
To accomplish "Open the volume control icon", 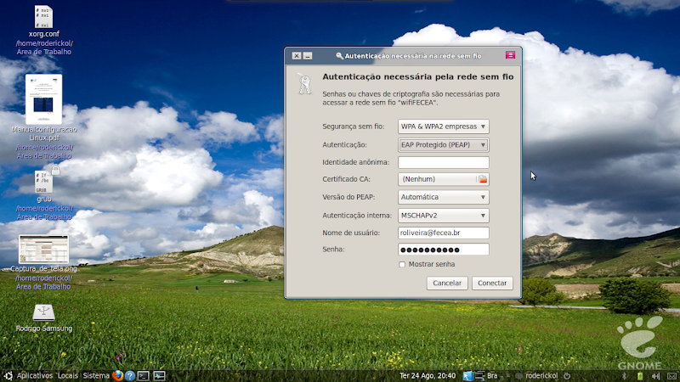I will point(655,376).
